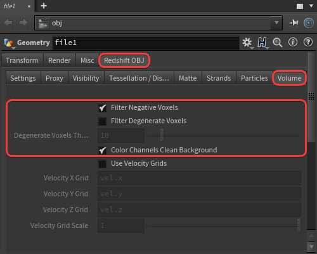The height and width of the screenshot is (254, 317).
Task: Click the Houdini H presets icon
Action: (262, 43)
